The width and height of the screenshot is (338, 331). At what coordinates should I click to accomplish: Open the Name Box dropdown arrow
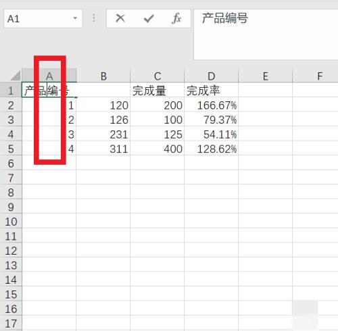75,18
